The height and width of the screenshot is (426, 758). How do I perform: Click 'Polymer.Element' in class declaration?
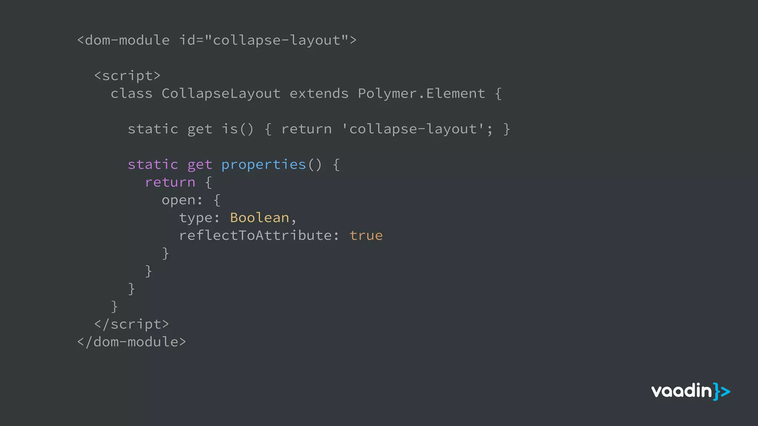pos(421,94)
